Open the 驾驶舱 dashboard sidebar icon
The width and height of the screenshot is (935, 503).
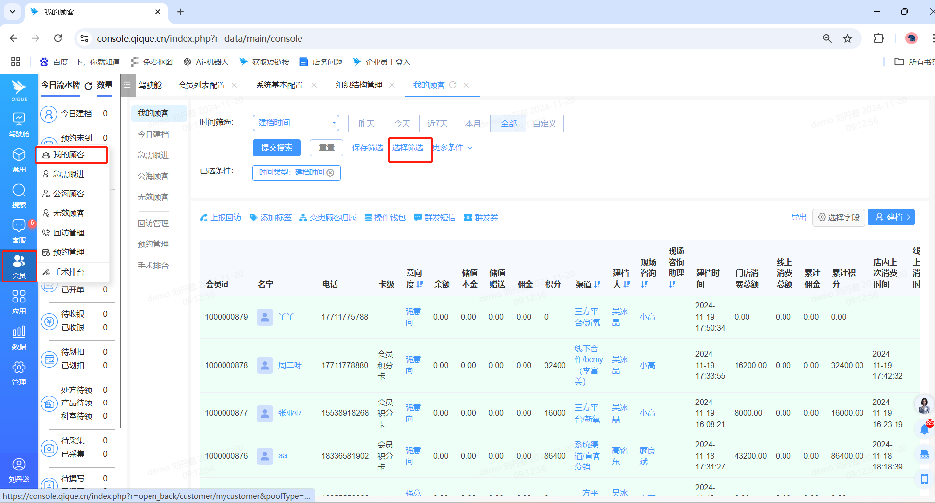[19, 124]
